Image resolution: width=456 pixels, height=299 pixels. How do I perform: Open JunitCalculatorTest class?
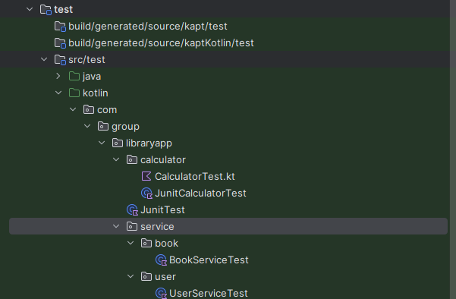[200, 193]
